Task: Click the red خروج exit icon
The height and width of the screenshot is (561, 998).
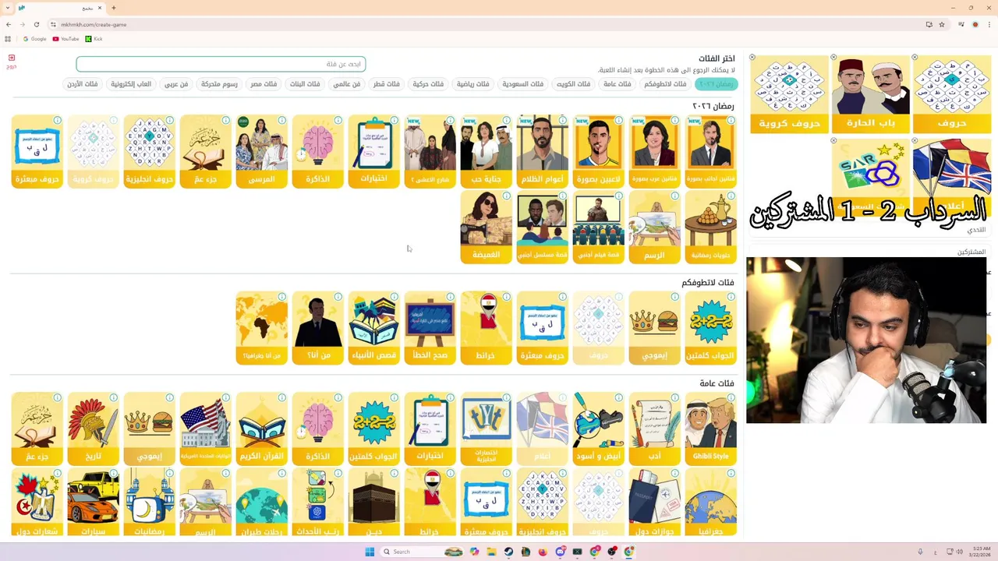Action: [12, 61]
